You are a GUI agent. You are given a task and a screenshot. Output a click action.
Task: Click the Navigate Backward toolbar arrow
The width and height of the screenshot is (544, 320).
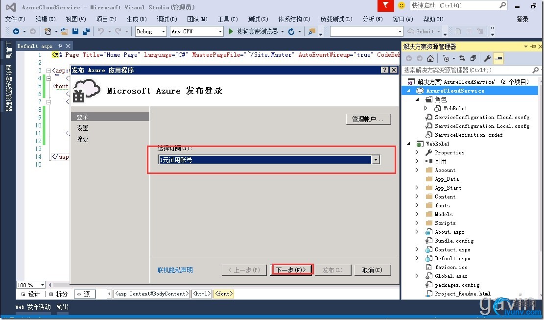click(x=16, y=31)
